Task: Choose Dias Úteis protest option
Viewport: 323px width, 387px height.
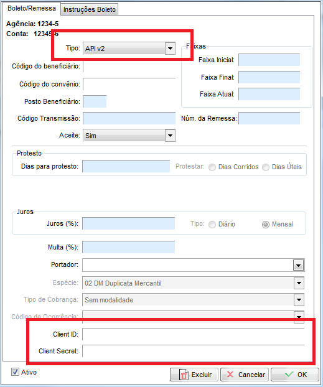Action: [x=266, y=167]
